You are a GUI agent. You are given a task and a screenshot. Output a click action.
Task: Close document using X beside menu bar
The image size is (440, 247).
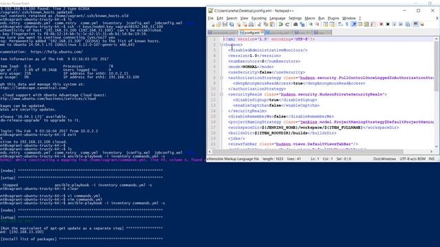437,19
